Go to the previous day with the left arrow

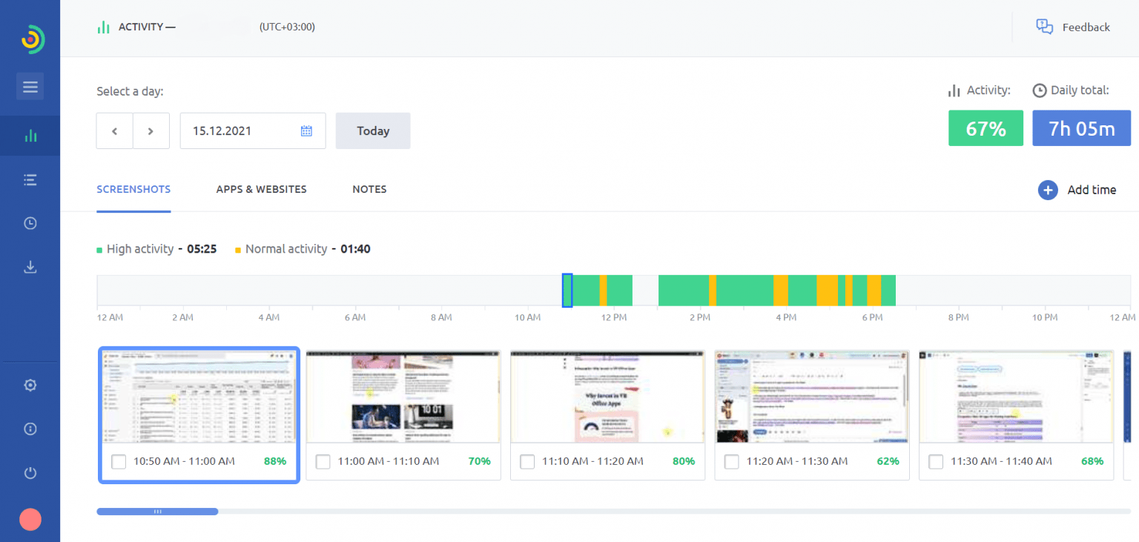[114, 130]
